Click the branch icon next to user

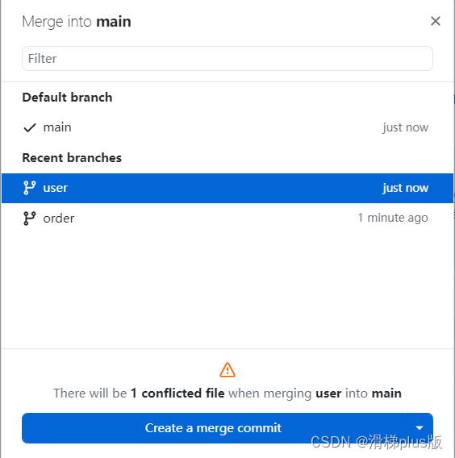[30, 188]
